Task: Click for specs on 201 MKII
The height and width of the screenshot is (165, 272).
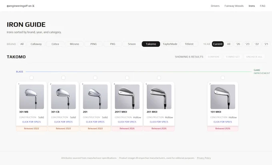Action: [159, 122]
